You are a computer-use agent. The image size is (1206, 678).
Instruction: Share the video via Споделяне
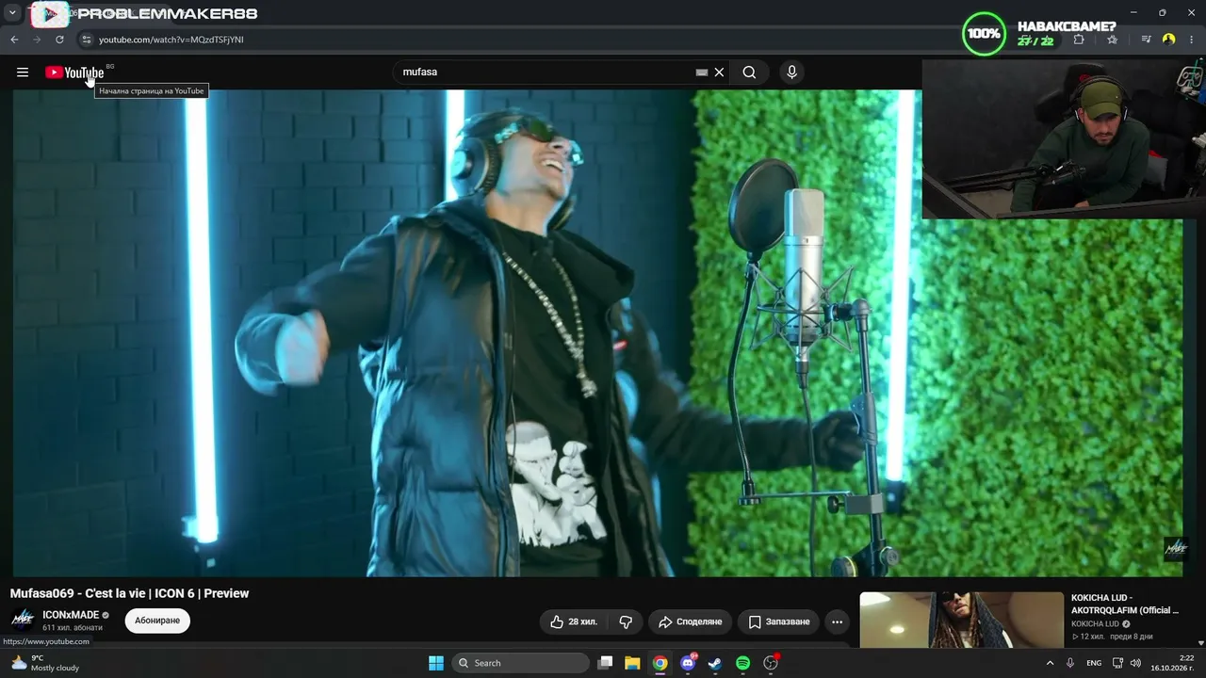tap(690, 621)
